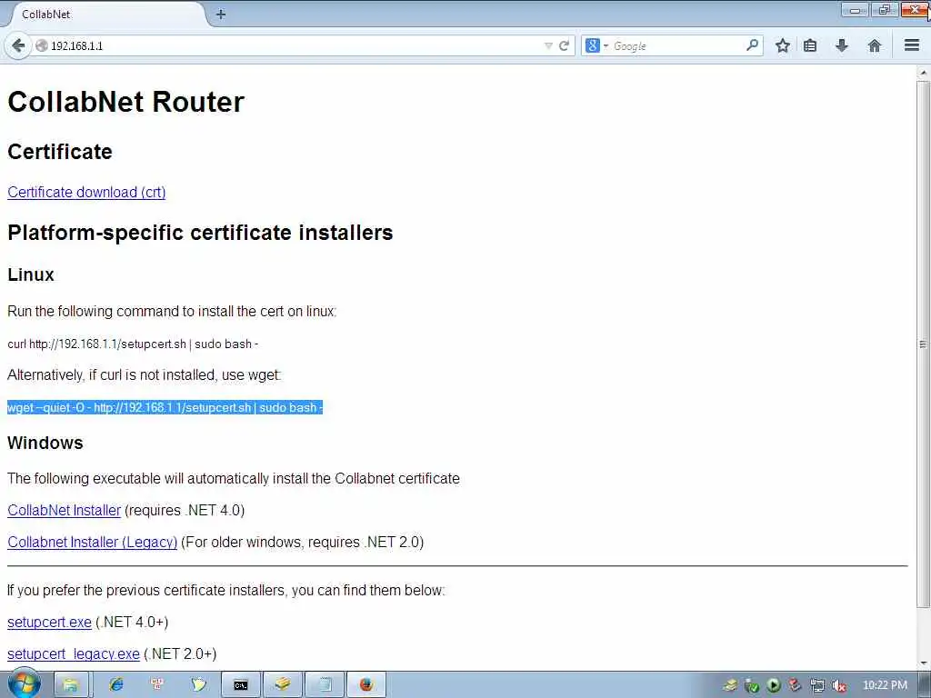
Task: Switch to the command prompt taskbar window
Action: (x=240, y=685)
